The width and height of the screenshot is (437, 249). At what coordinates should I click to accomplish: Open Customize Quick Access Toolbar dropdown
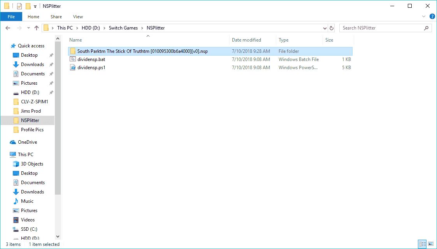(35, 6)
